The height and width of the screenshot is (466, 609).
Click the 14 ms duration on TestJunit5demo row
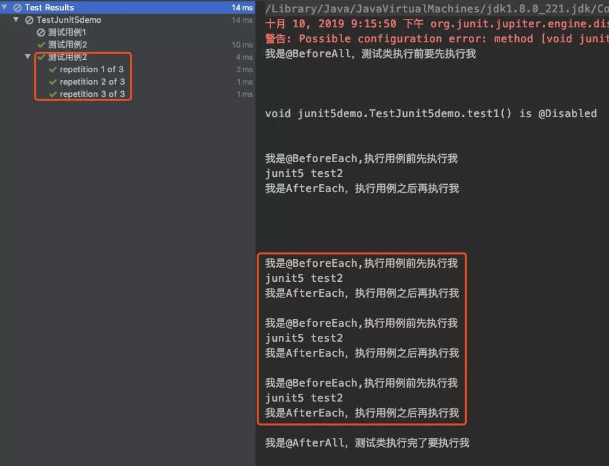coord(242,20)
